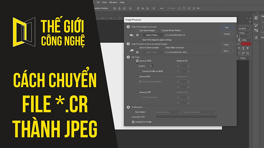This screenshot has height=148, width=264.
Task: Open the Default Actions dropdown
Action: (x=168, y=112)
